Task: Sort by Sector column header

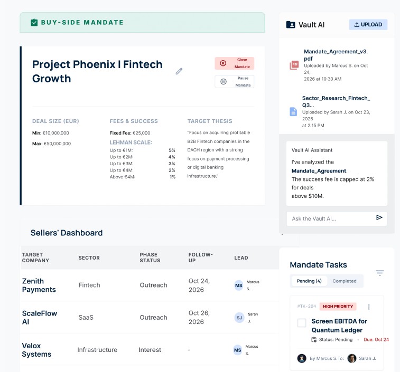Action: (x=89, y=257)
